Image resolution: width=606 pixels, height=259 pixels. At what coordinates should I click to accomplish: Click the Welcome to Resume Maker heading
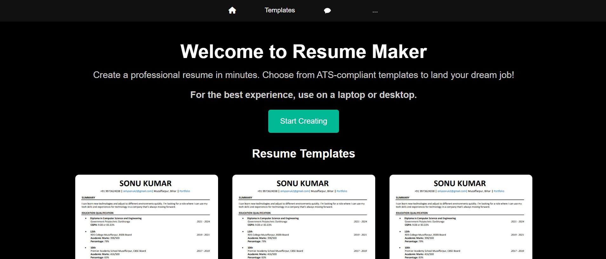pos(303,51)
